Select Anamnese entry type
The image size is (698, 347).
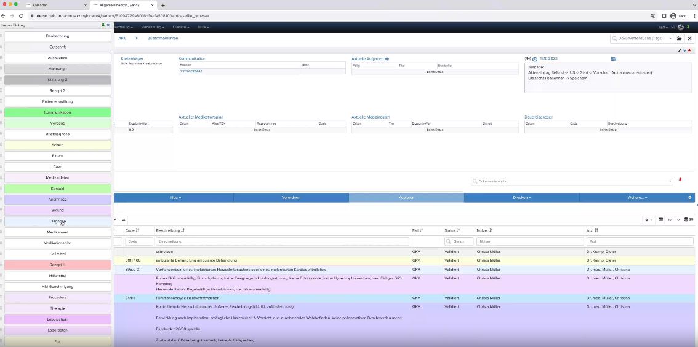coord(57,200)
